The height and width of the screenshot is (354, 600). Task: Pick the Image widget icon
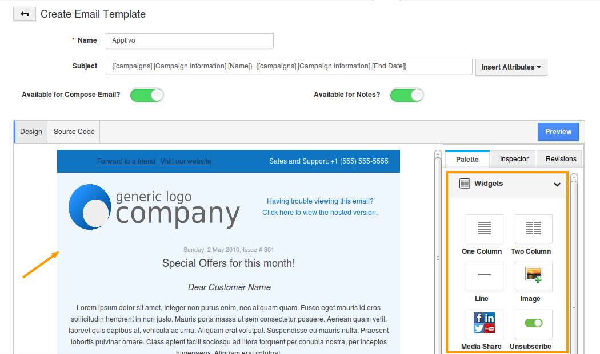tap(533, 276)
